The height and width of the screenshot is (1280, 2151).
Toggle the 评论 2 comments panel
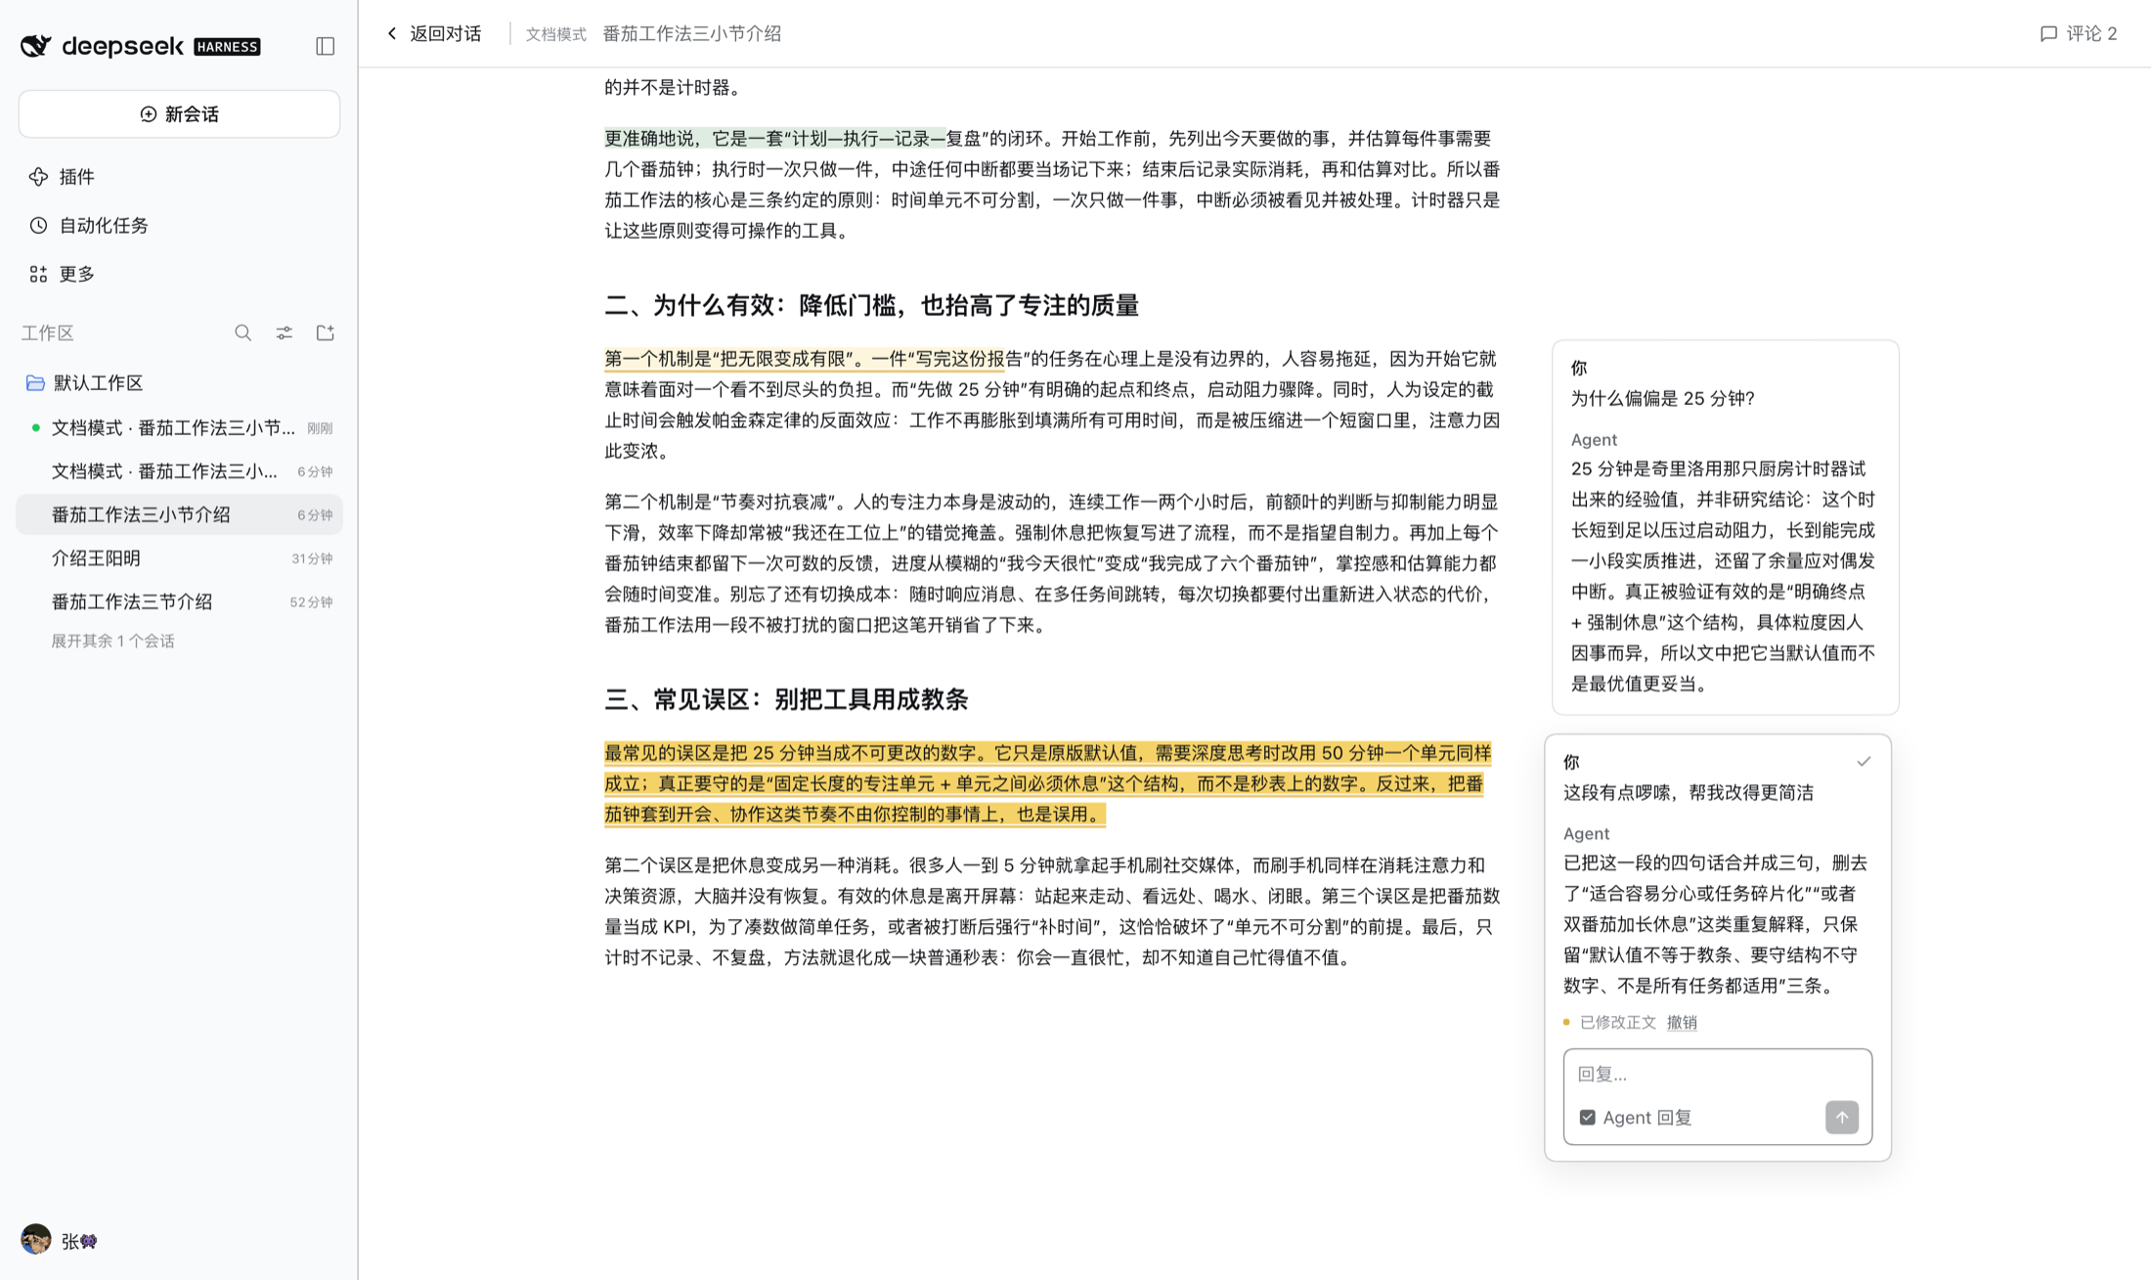point(2079,34)
